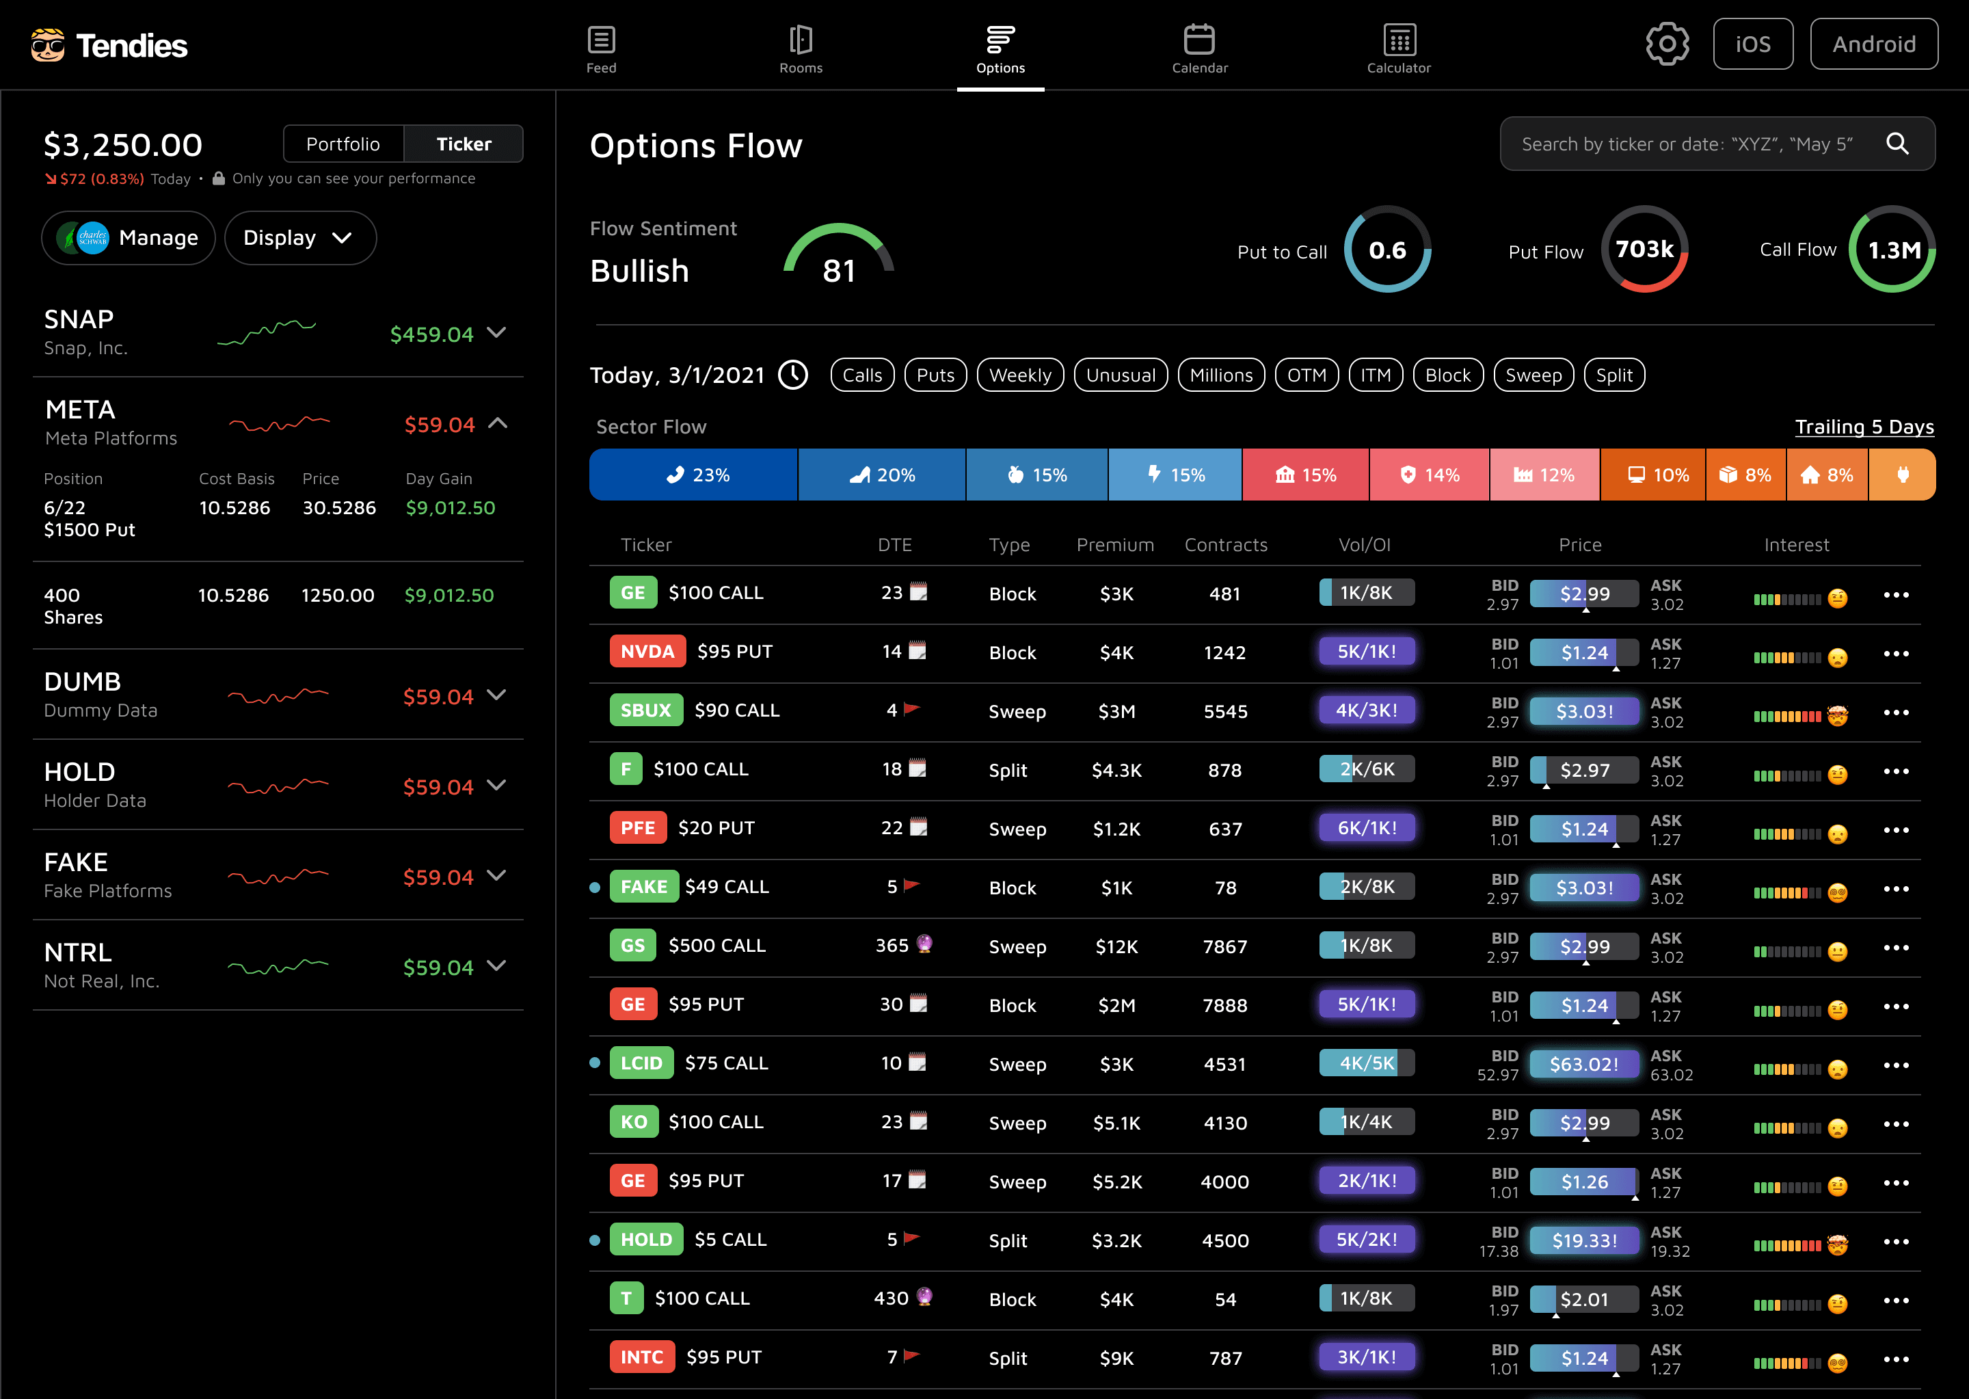Select the 12% factory sector segment
The height and width of the screenshot is (1399, 1969).
(1545, 475)
